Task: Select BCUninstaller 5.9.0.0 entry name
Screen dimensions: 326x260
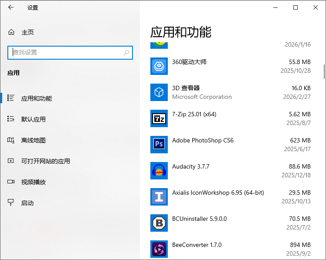Action: click(199, 219)
